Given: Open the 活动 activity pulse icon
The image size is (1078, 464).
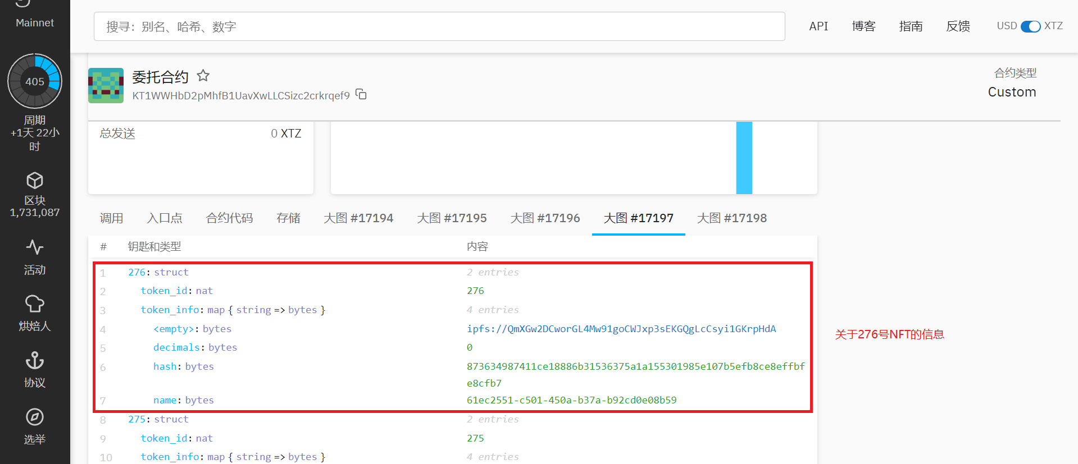Looking at the screenshot, I should point(35,247).
